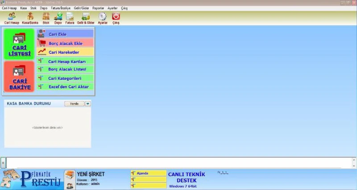Click the Cari Hareketler chart icon
357x190 pixels.
click(42, 52)
